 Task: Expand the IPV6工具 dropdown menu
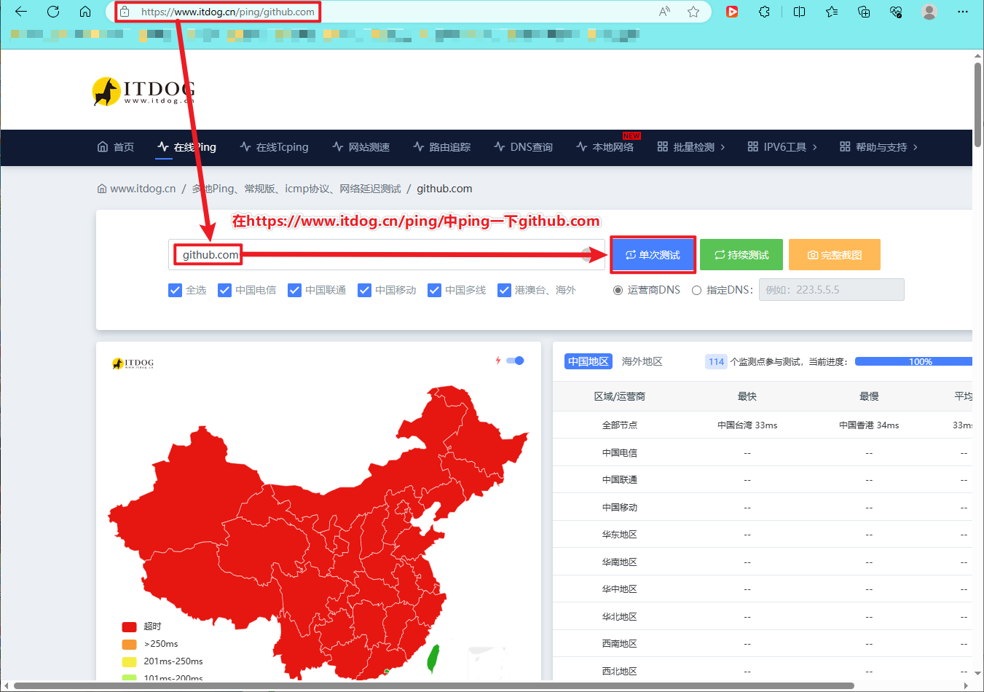(x=782, y=147)
